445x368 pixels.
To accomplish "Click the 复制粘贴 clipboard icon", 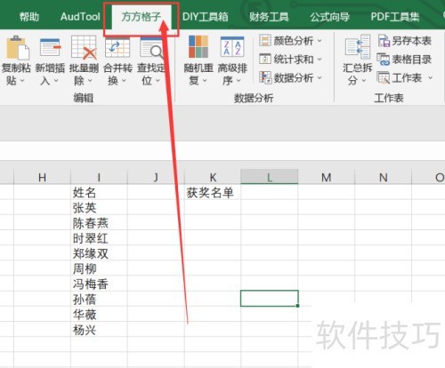I will click(17, 47).
